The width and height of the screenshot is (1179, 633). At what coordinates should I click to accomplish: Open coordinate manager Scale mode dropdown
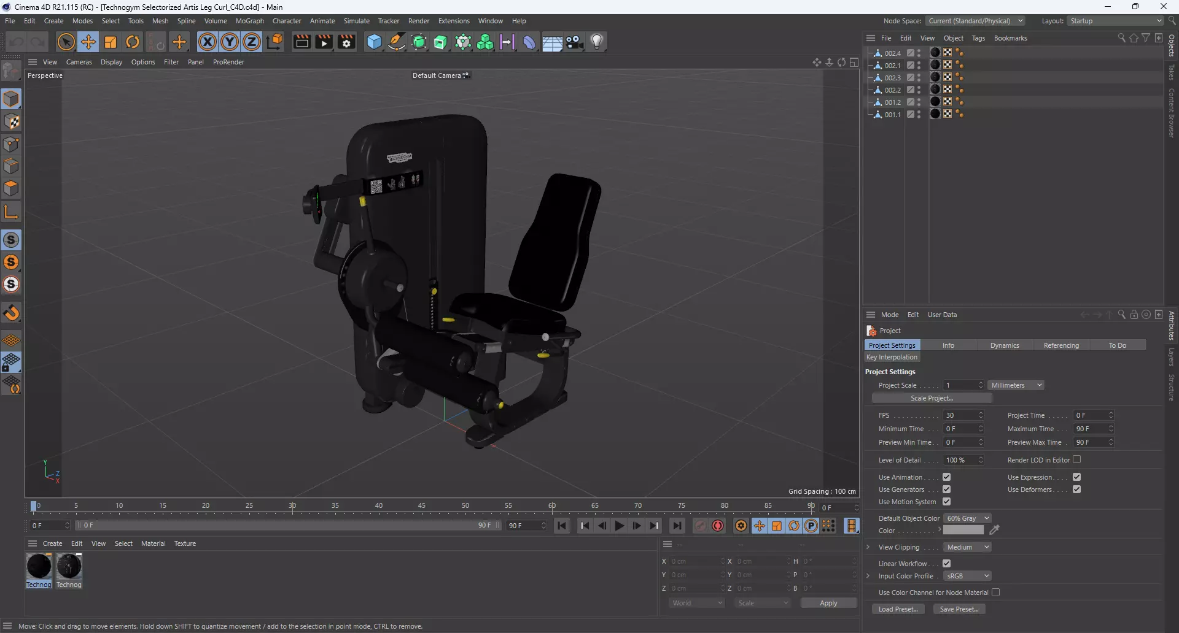tap(763, 603)
